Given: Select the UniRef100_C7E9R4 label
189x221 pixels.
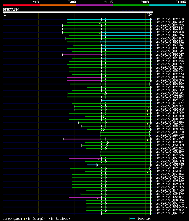Looking at the screenshot, I should point(170,97).
